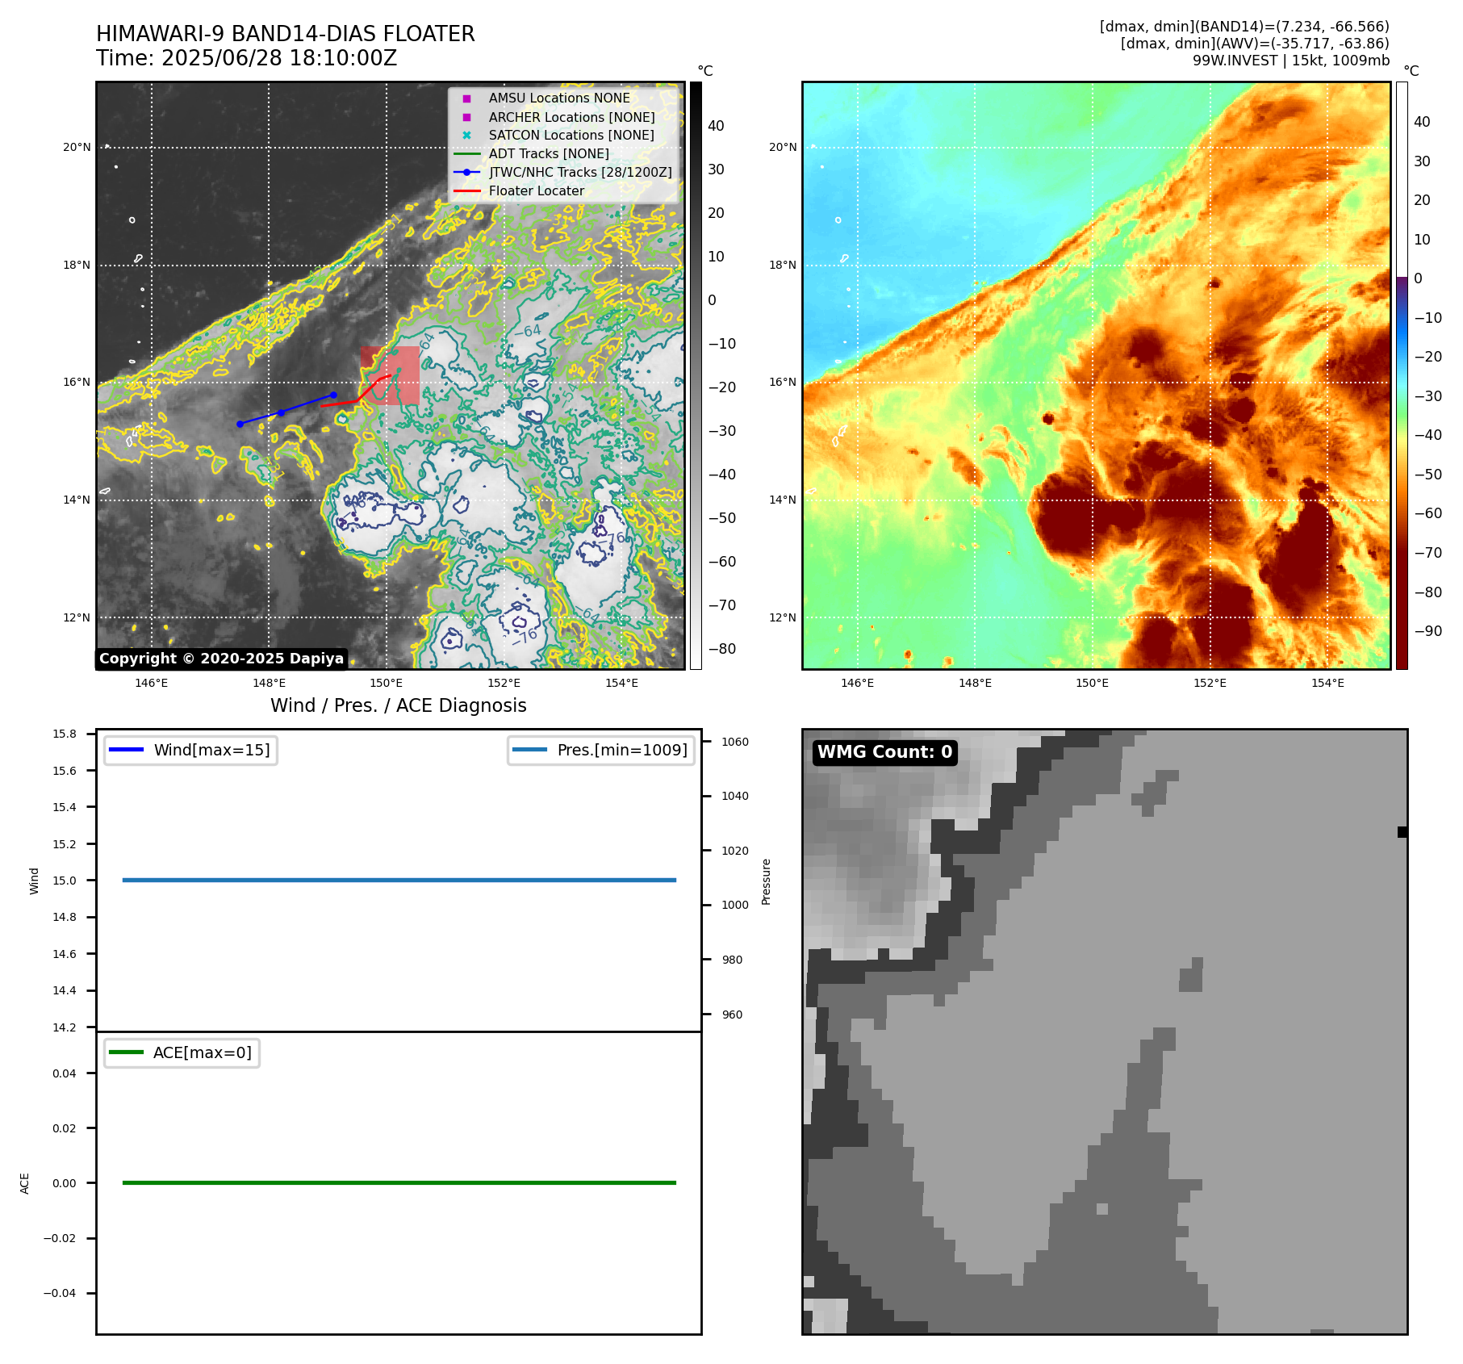This screenshot has width=1463, height=1364.
Task: Click the 15.8 tick on the Wind axis
Action: (65, 734)
